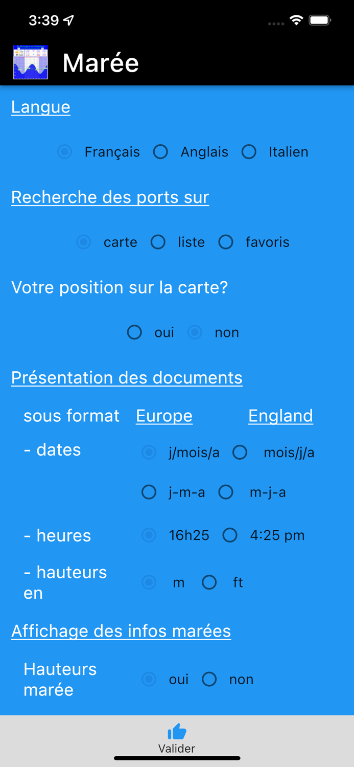
Task: Select Italien as the language
Action: click(249, 151)
